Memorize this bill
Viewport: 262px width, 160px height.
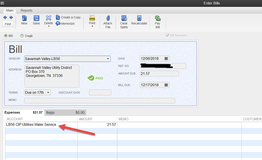(x=65, y=23)
